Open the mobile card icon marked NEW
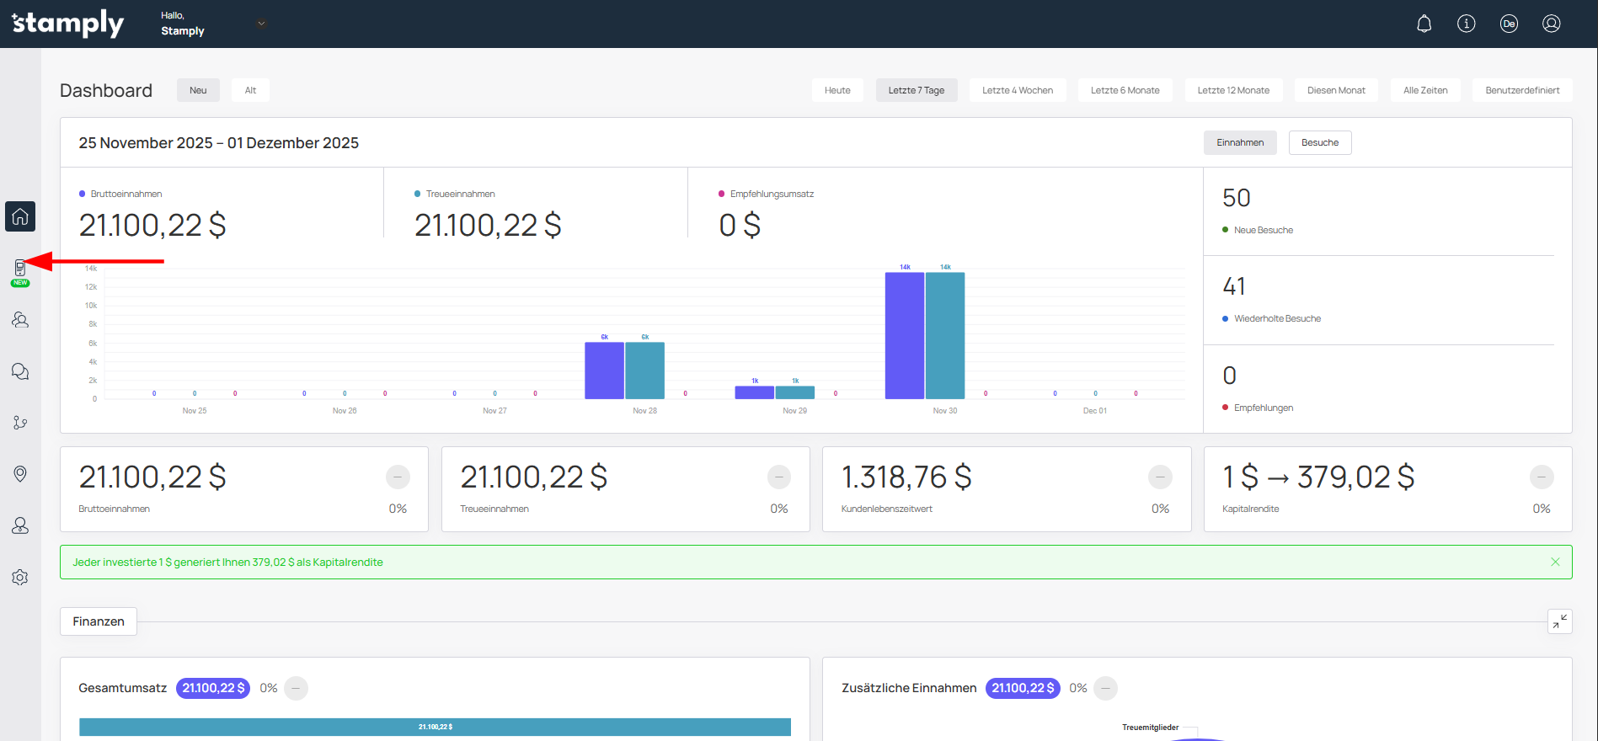Image resolution: width=1598 pixels, height=741 pixels. tap(20, 269)
